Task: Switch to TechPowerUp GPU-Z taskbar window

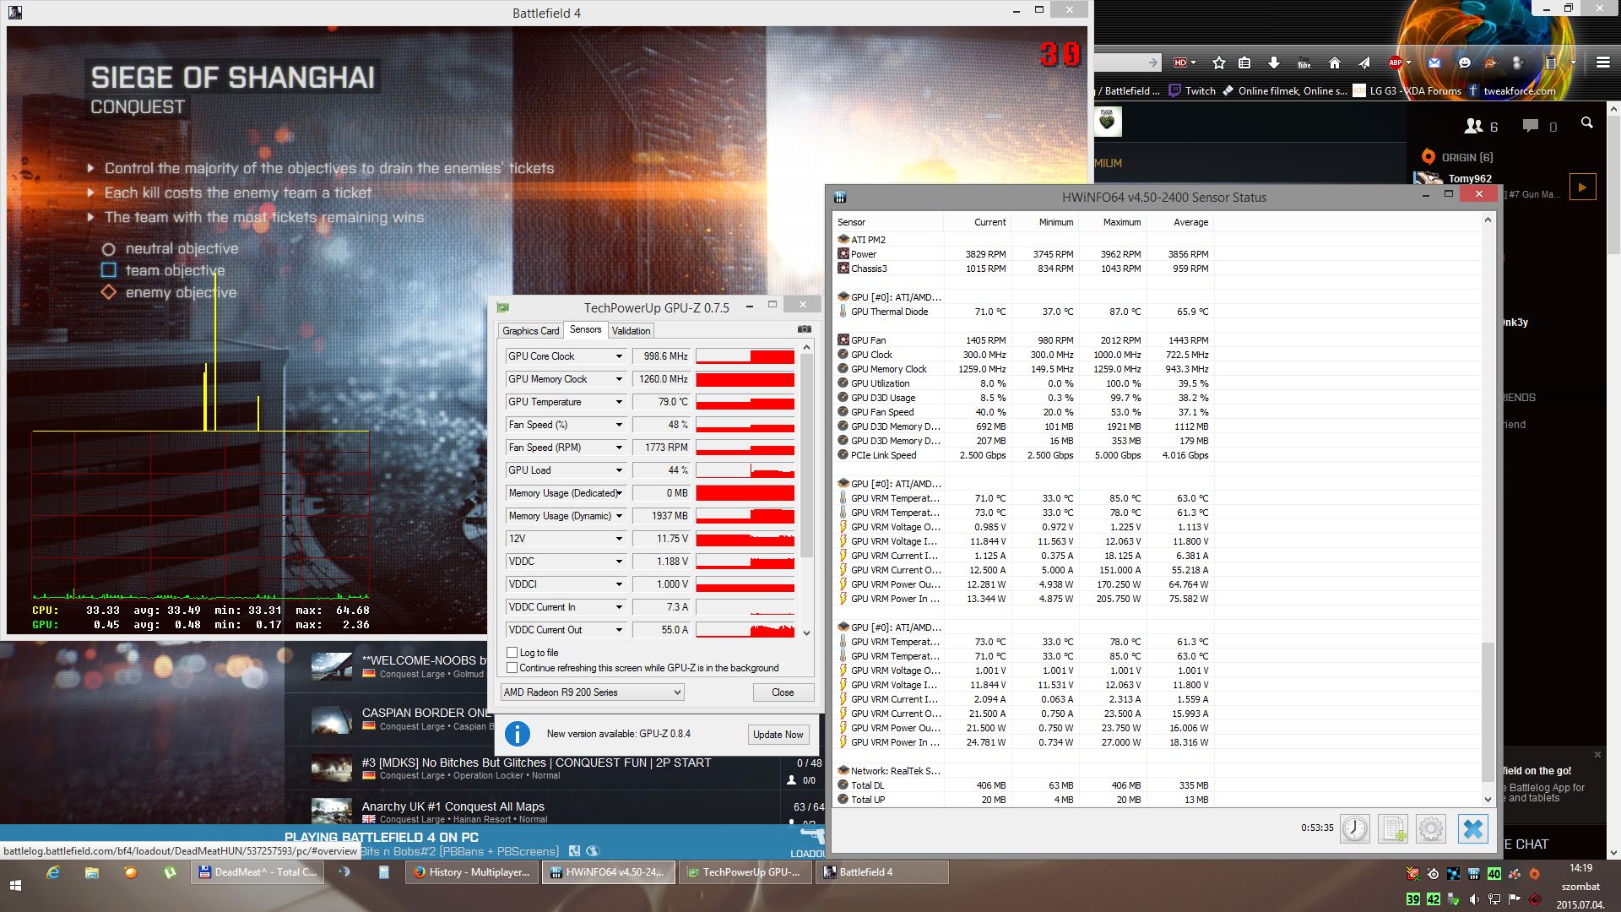Action: 745,872
